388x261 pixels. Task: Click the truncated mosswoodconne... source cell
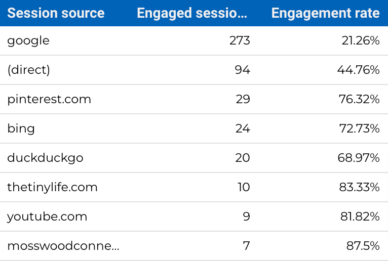coord(63,246)
